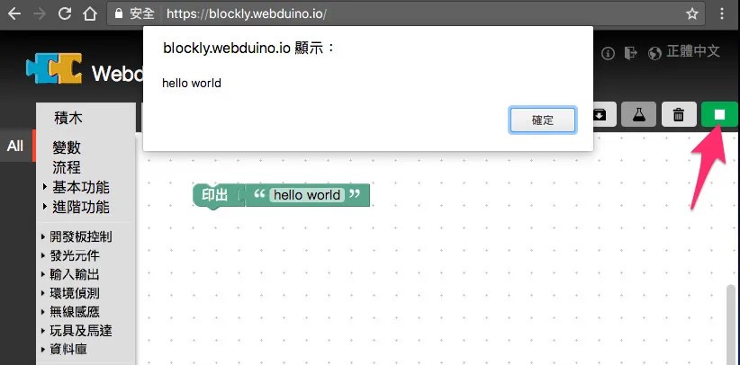Click the sign-out door icon
740x365 pixels.
point(630,53)
